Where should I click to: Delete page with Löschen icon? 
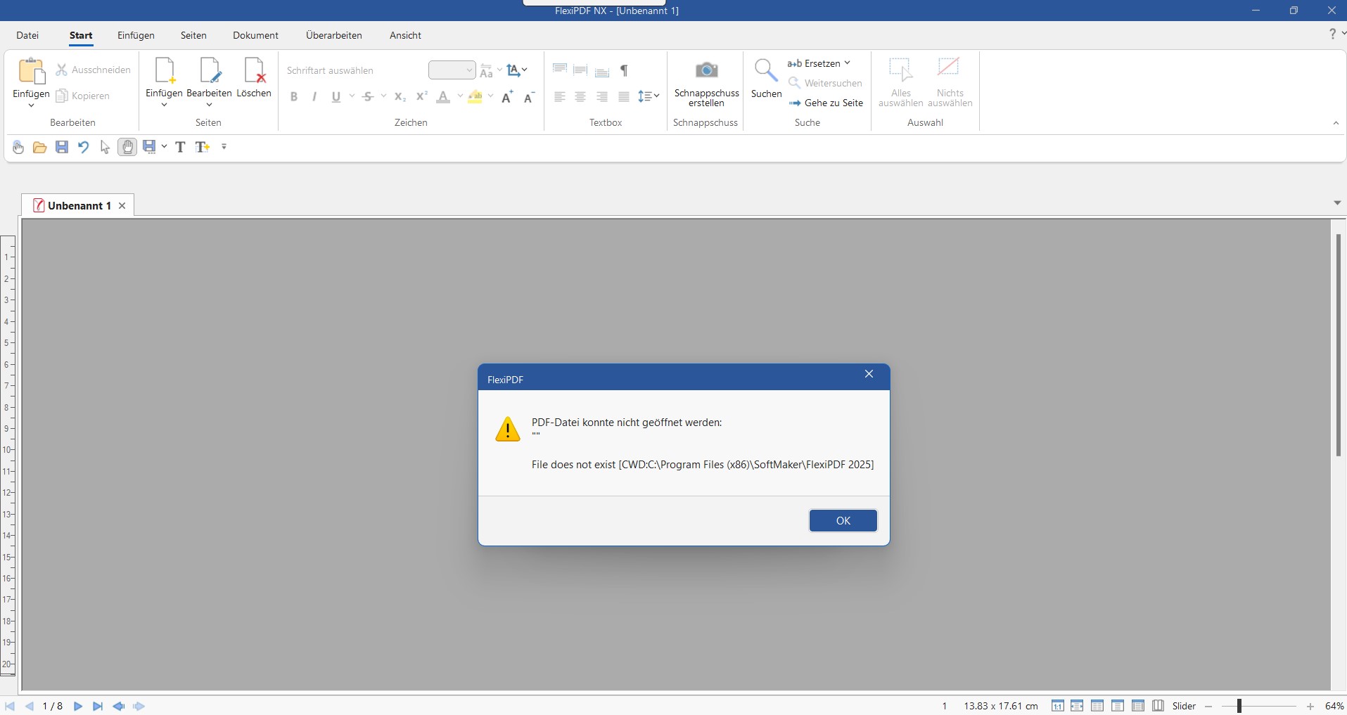tap(254, 70)
